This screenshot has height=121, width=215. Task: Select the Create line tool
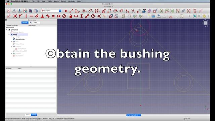coord(71,11)
